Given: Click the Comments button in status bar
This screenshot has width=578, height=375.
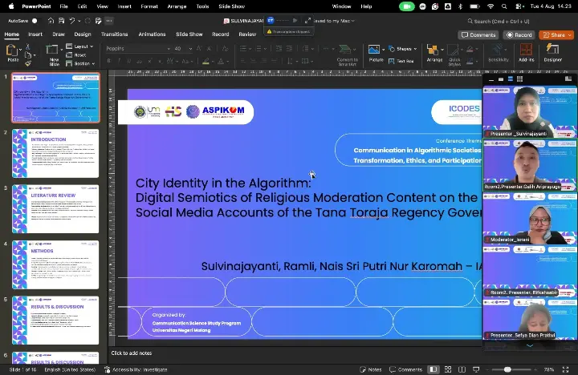Looking at the screenshot, I should pyautogui.click(x=406, y=369).
